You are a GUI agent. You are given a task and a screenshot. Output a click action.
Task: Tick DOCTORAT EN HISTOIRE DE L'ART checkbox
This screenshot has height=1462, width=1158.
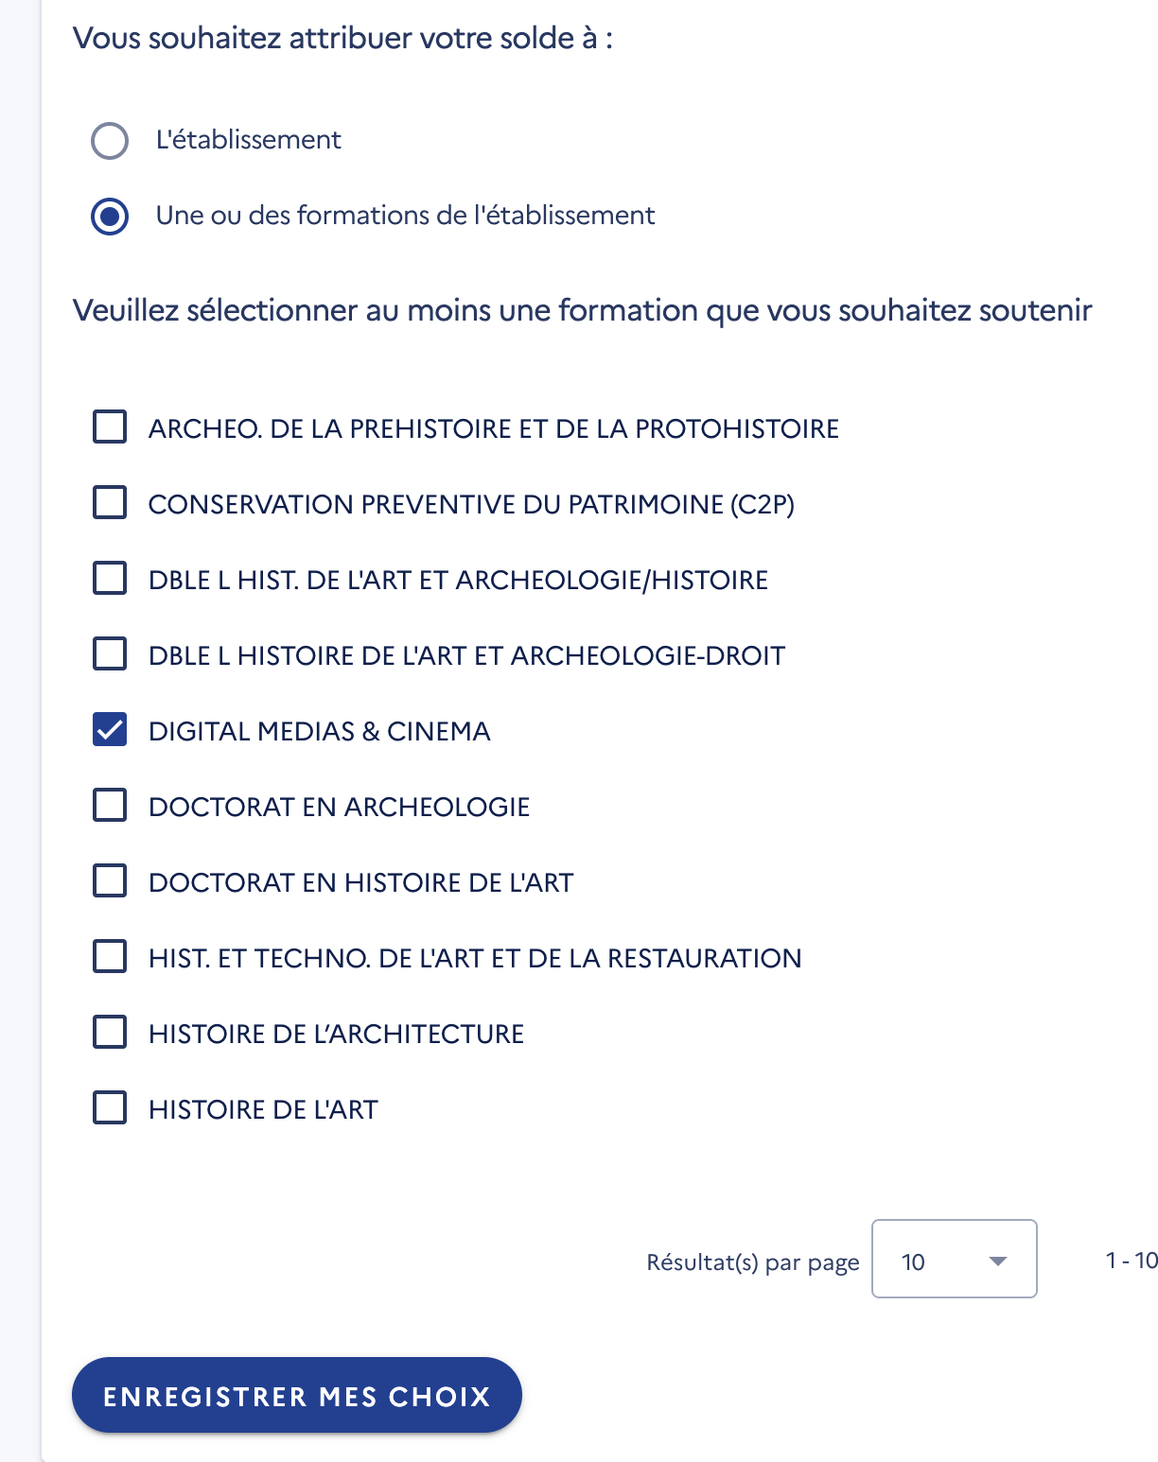pos(110,881)
